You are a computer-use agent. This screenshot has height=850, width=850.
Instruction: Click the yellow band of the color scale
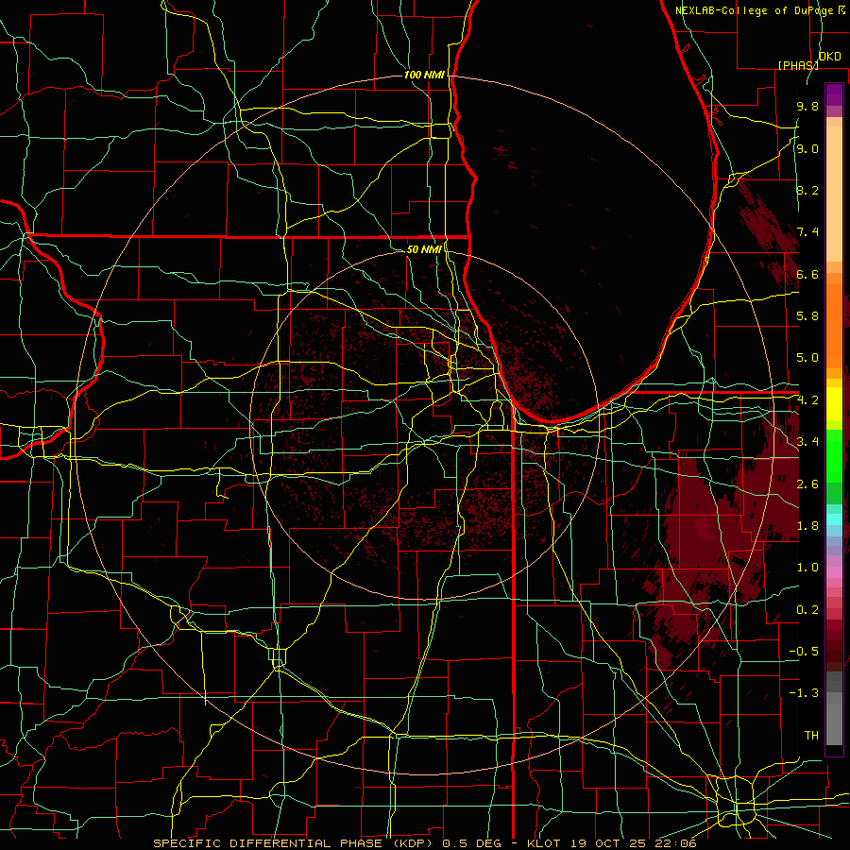[834, 404]
